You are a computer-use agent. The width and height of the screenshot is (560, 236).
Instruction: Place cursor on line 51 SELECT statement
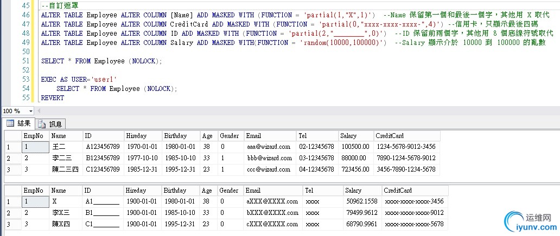click(x=101, y=61)
